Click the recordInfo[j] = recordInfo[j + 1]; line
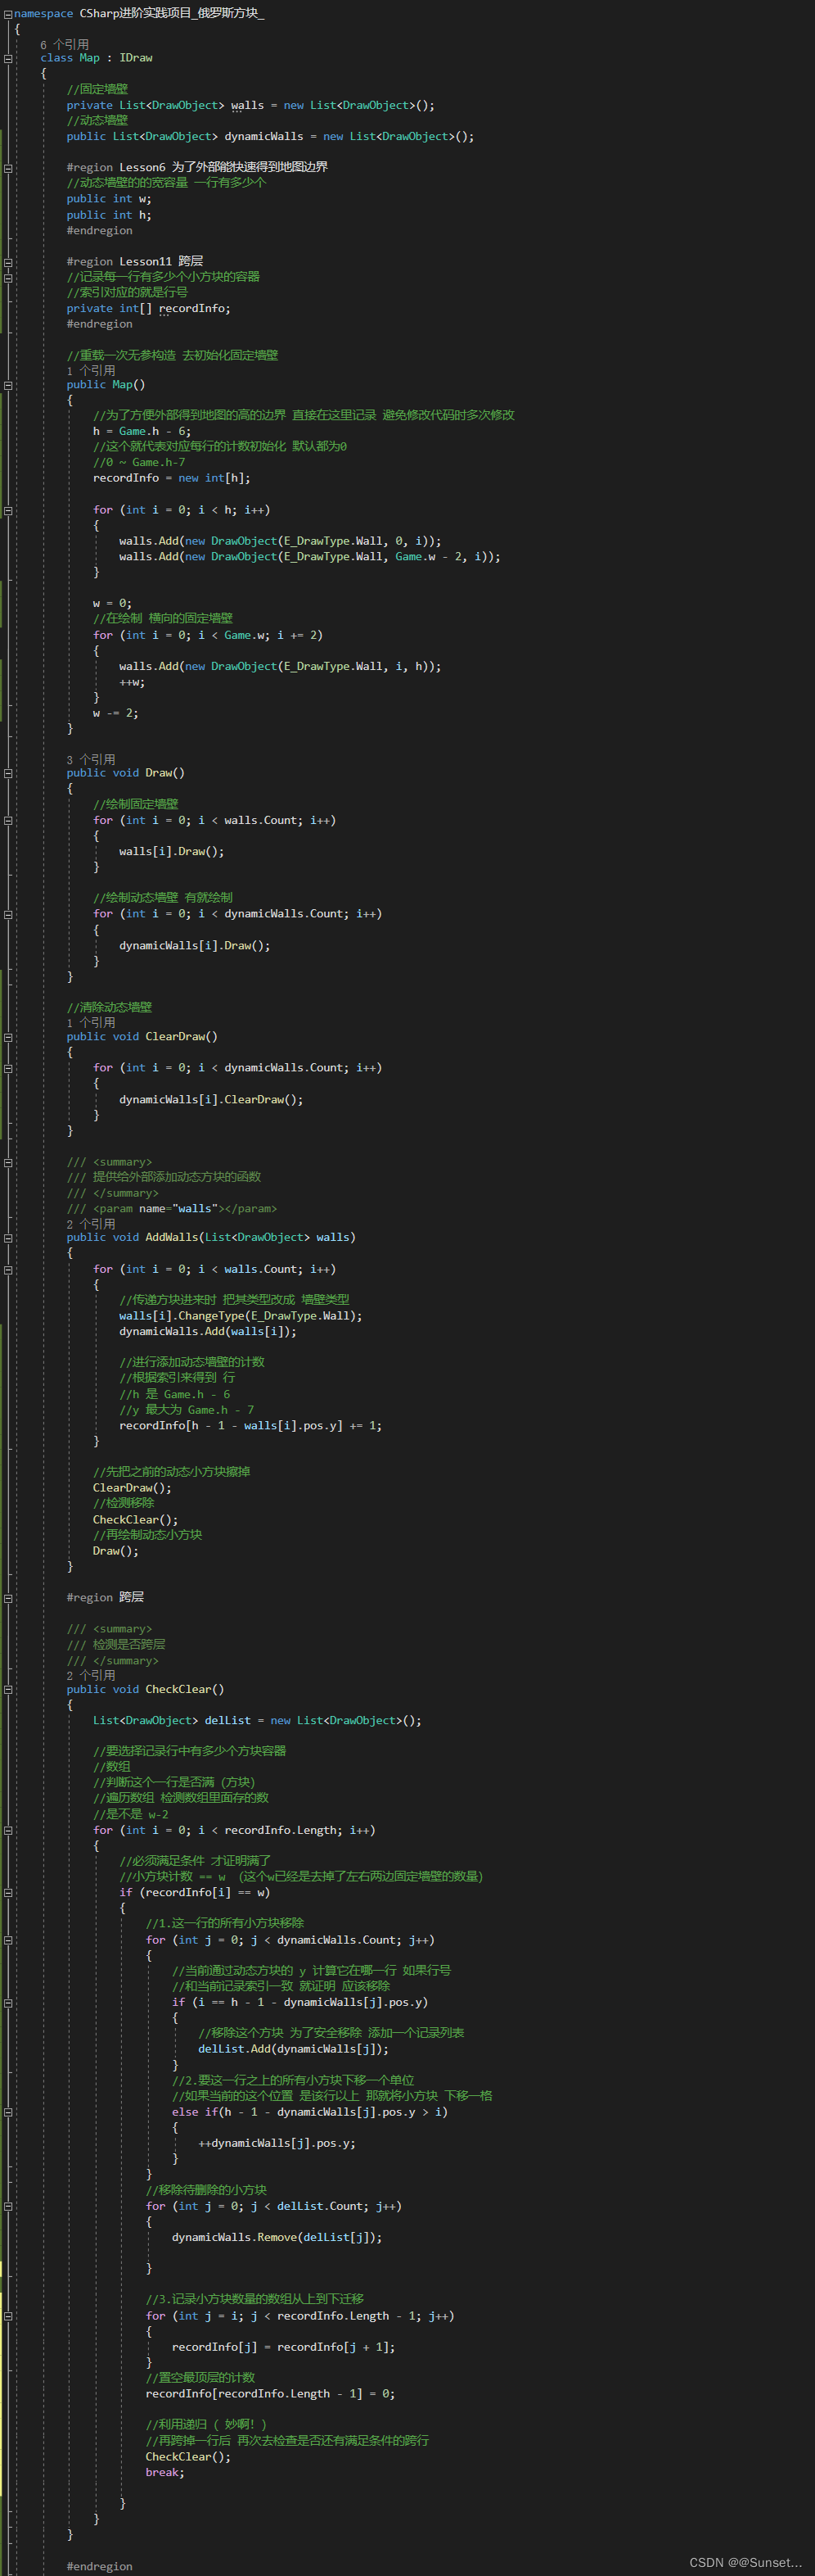Screen dimensions: 815x2576 284,2347
